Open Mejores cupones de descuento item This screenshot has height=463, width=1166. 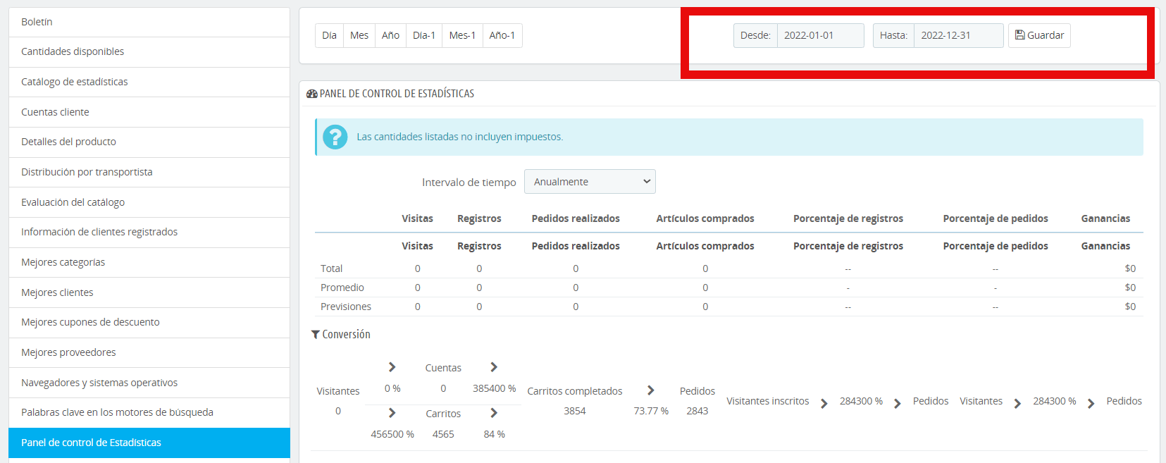point(149,322)
